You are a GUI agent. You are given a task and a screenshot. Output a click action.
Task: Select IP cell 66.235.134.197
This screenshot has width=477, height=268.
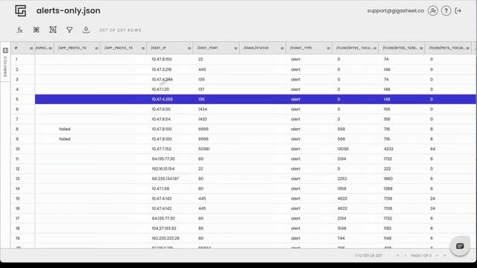pyautogui.click(x=165, y=179)
